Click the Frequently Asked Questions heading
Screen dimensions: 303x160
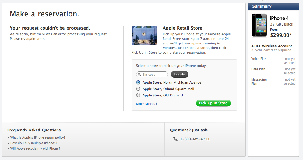(34, 130)
